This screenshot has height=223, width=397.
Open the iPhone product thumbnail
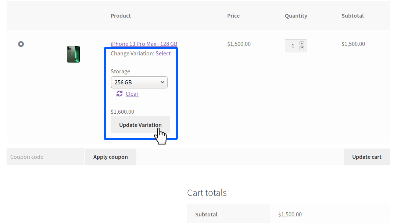tap(73, 54)
